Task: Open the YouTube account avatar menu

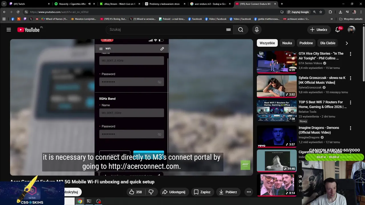Action: pyautogui.click(x=351, y=30)
